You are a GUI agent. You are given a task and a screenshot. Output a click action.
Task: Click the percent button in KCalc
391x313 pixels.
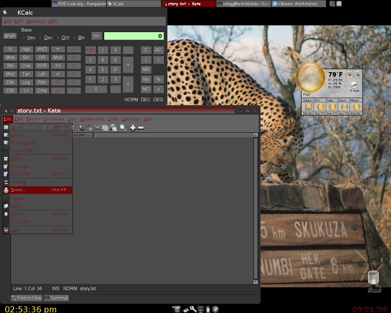(x=159, y=79)
